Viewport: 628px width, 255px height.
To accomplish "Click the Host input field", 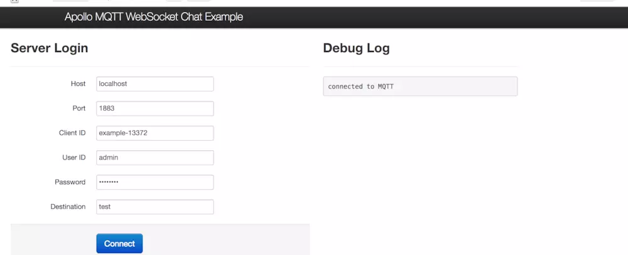I will (x=155, y=84).
